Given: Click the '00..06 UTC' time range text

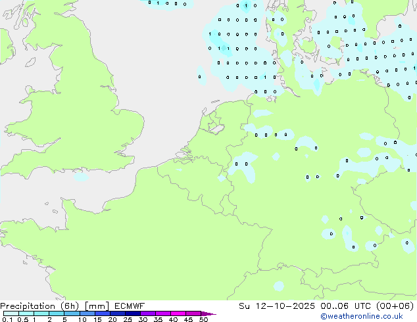Looking at the screenshot, I should [345, 306].
